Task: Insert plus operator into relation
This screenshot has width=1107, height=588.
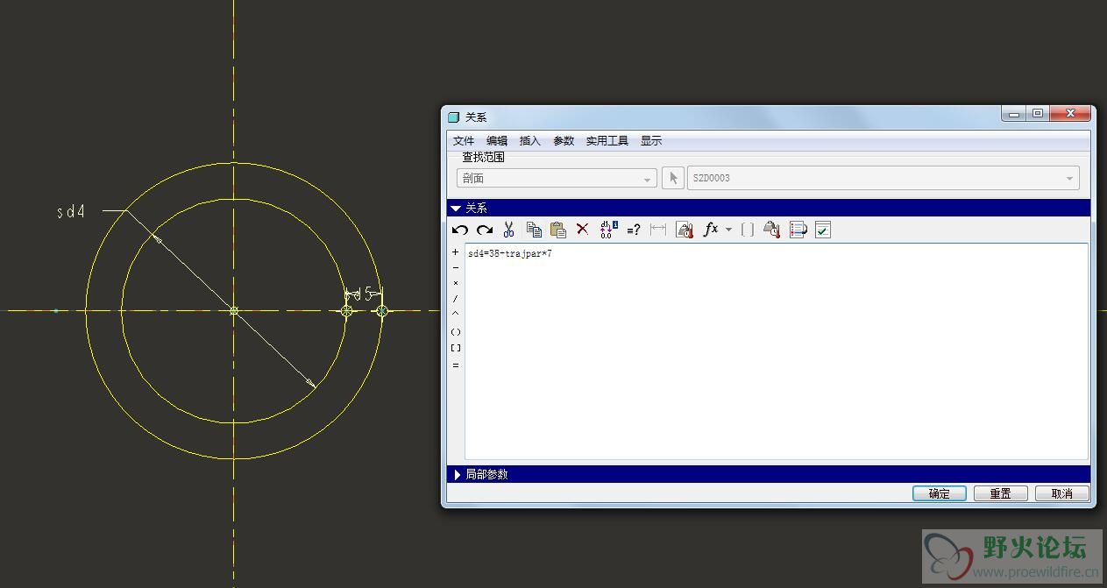Action: pyautogui.click(x=456, y=252)
